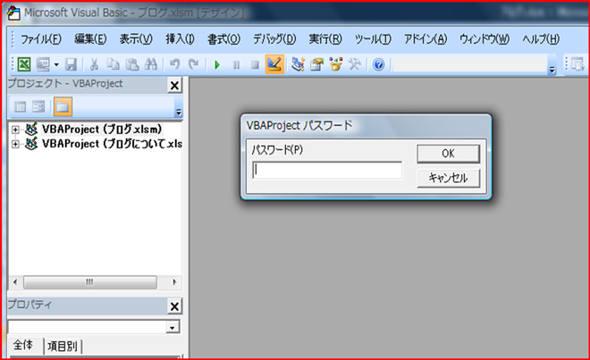Open the ツール(T) menu
Image resolution: width=590 pixels, height=360 pixels.
[x=373, y=38]
